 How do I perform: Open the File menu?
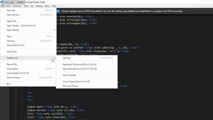pos(3,6)
